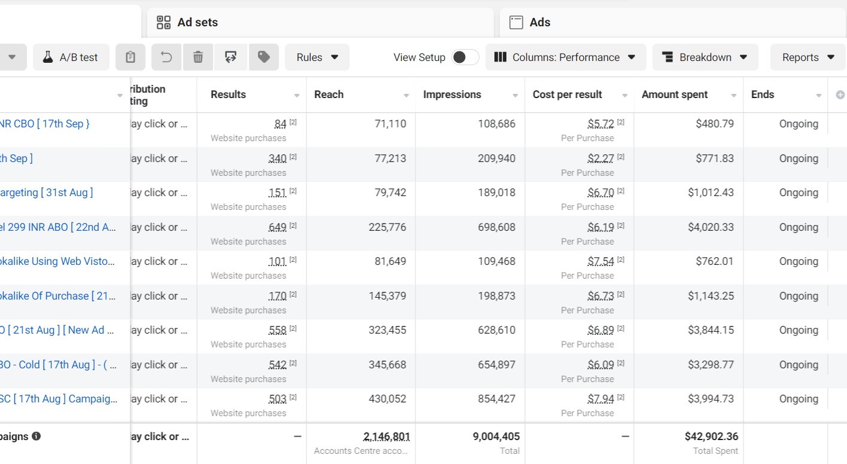Switch to the Ads tab
Image resolution: width=847 pixels, height=464 pixels.
coord(539,23)
